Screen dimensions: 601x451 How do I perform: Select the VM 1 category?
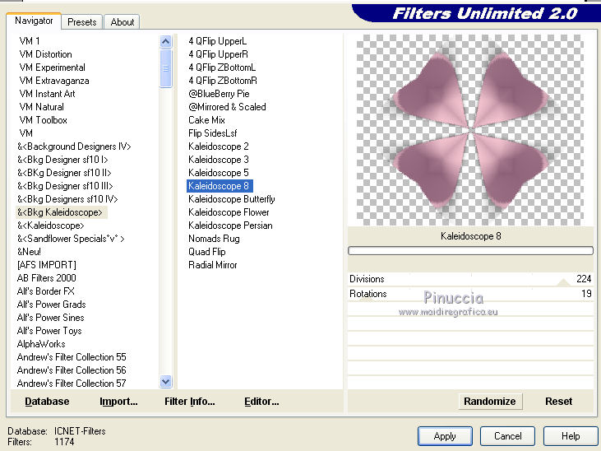tap(30, 40)
